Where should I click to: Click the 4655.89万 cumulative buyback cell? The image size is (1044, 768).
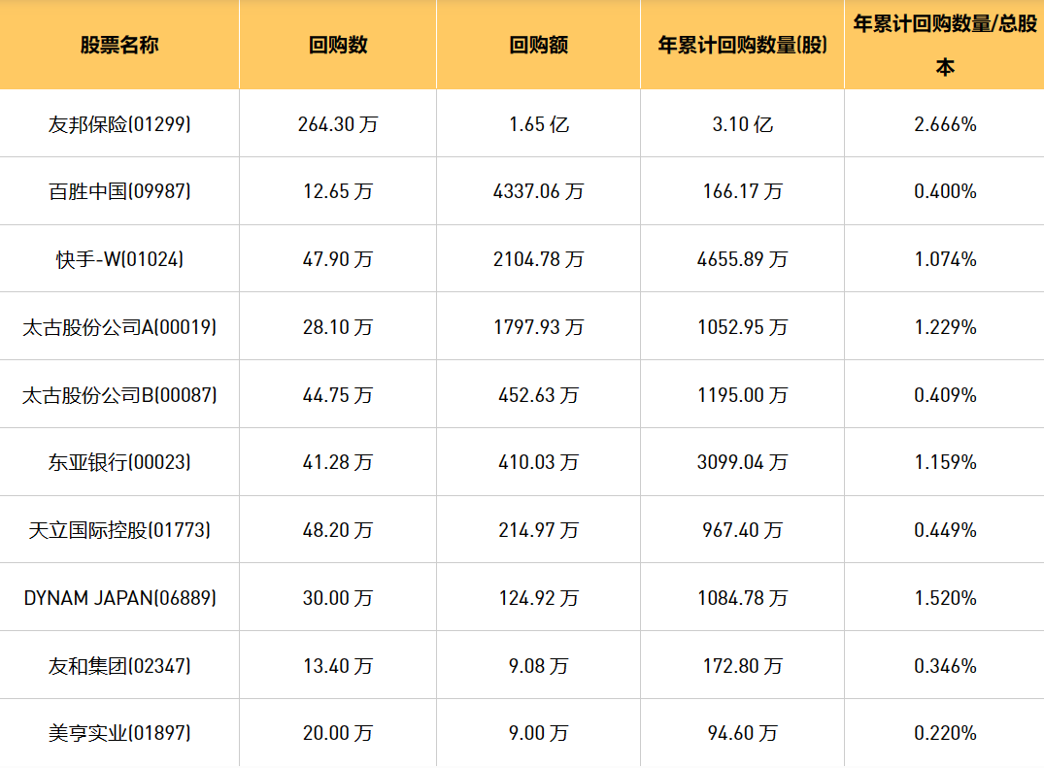click(742, 259)
